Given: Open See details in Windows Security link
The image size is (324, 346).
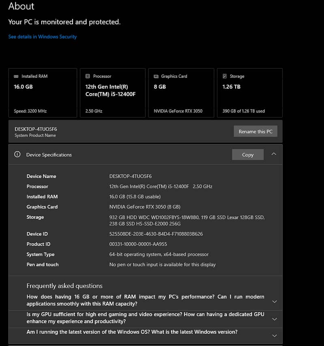Looking at the screenshot, I should (43, 37).
